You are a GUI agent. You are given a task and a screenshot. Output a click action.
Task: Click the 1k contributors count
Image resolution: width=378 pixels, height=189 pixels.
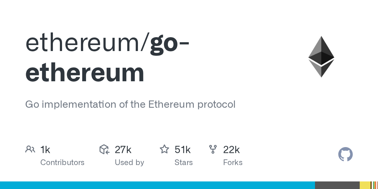[x=45, y=150]
